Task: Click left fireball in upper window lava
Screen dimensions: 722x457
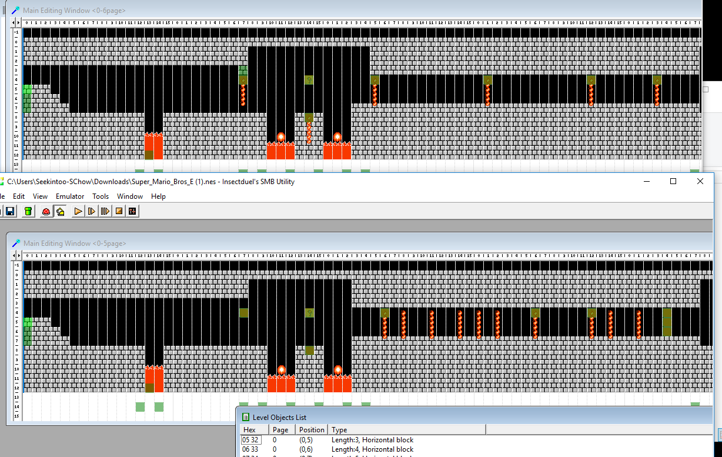Action: (x=280, y=137)
